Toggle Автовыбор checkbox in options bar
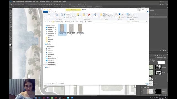The image size is (177, 99). coord(15,4)
